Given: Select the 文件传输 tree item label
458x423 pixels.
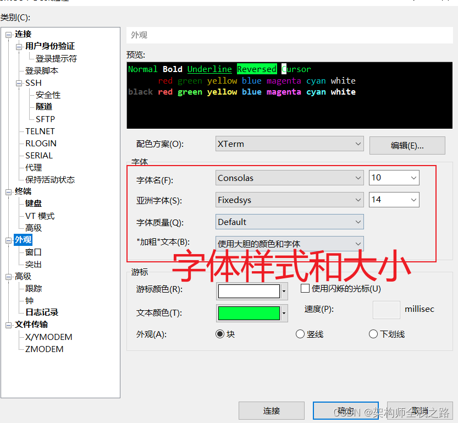Looking at the screenshot, I should click(x=31, y=325).
